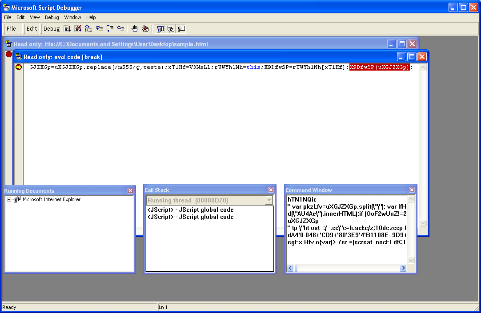481x313 pixels.
Task: Open the Running thread dropdown
Action: tap(269, 201)
